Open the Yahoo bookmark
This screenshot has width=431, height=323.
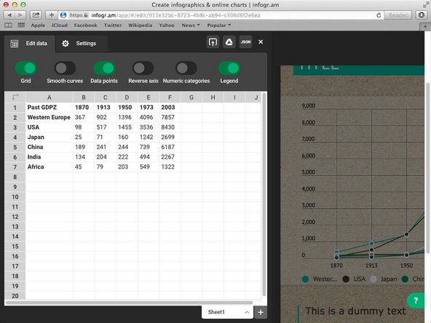pyautogui.click(x=167, y=25)
